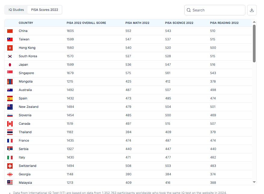The image size is (264, 194).
Task: Click Thailand's math score 394
Action: (x=128, y=132)
